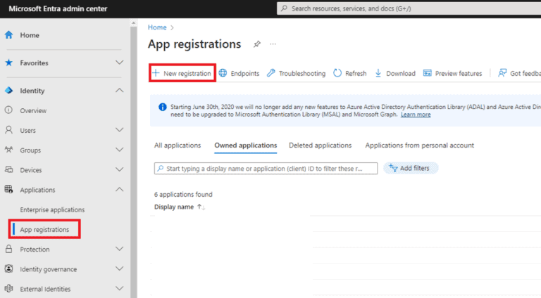This screenshot has width=541, height=298.
Task: Click the Users person icon
Action: [x=8, y=130]
